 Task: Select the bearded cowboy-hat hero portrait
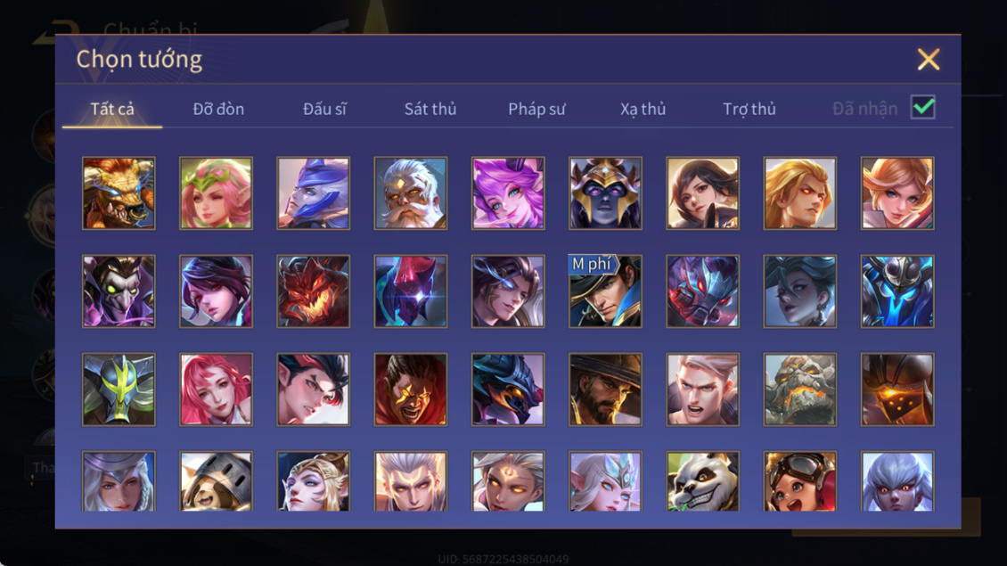pyautogui.click(x=605, y=390)
